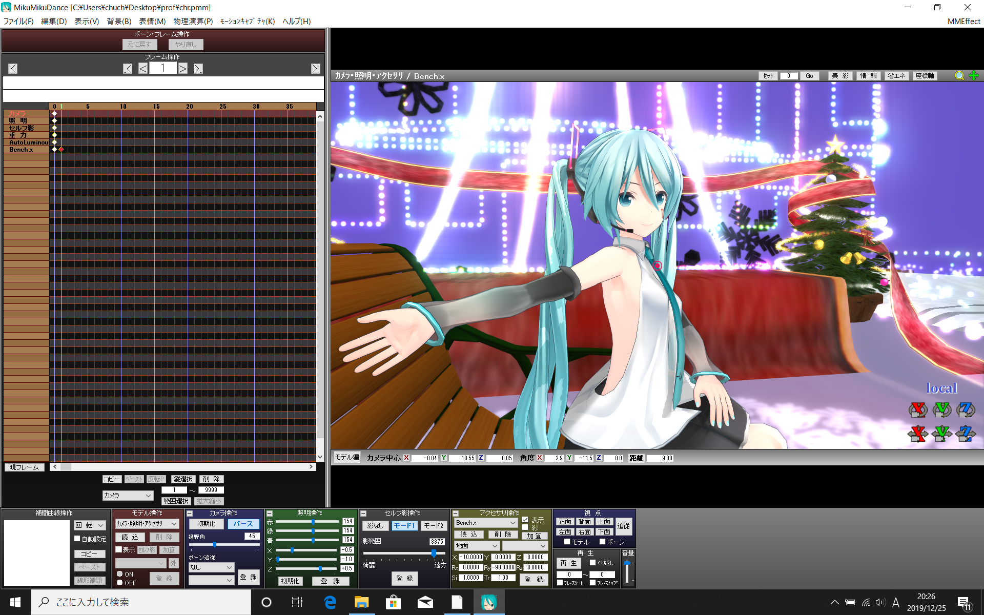The height and width of the screenshot is (615, 984).
Task: Open the empty bone dropdown below なし
Action: [211, 580]
